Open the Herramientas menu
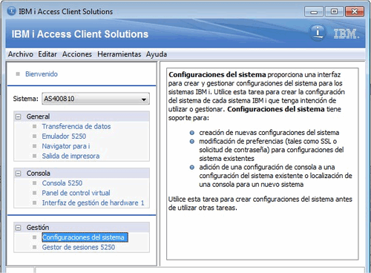Image resolution: width=371 pixels, height=273 pixels. pos(119,54)
